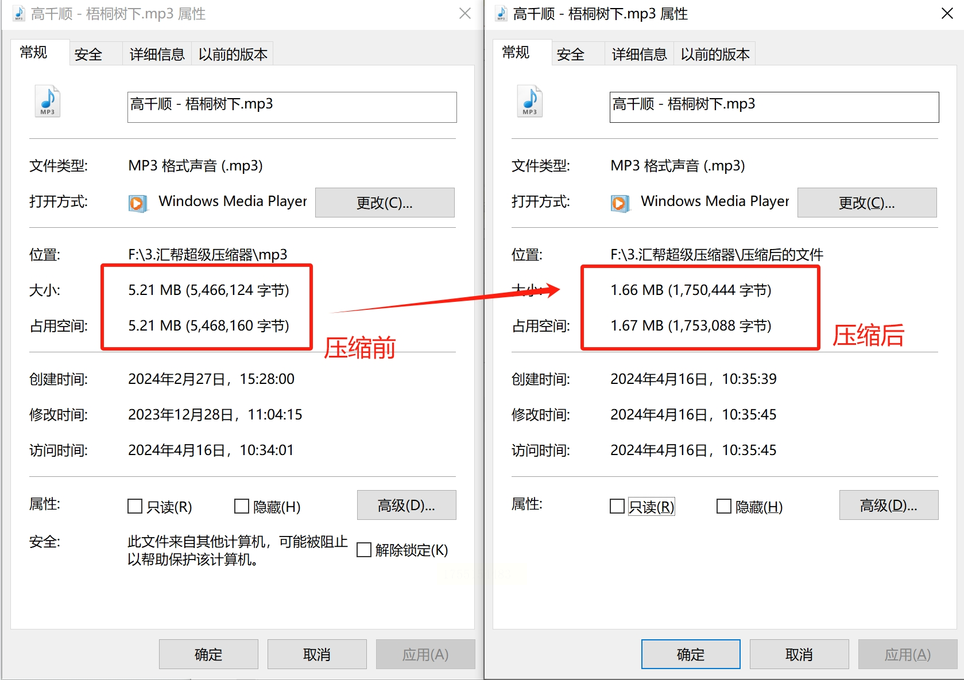Click the accessed time 2024年4月16日, 10:34:01
The width and height of the screenshot is (964, 680).
tap(211, 450)
